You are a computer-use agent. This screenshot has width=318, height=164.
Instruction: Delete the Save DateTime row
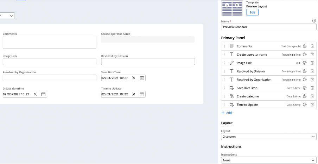[x=312, y=88]
